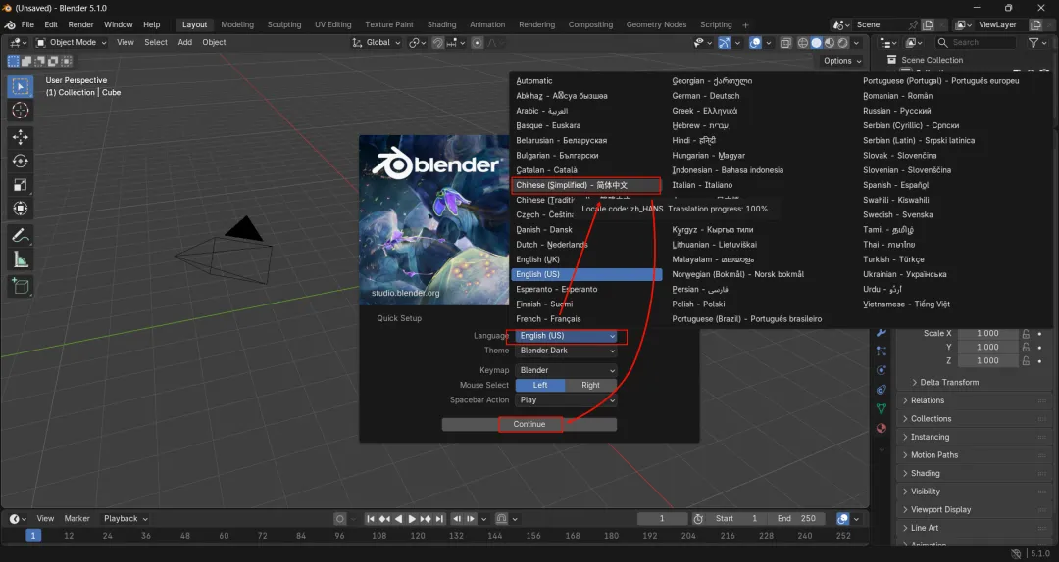Open the editor type menu icon in viewport header
The width and height of the screenshot is (1059, 562).
[19, 42]
